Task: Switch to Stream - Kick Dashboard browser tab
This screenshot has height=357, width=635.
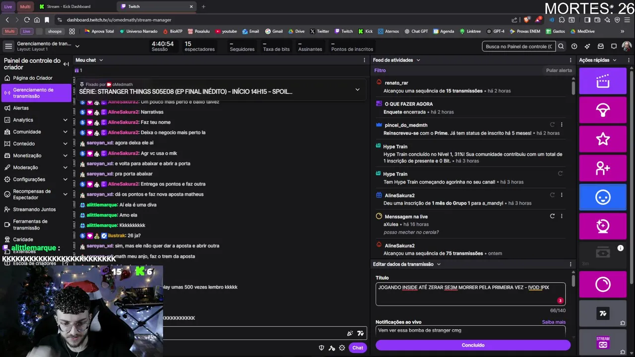Action: [73, 6]
